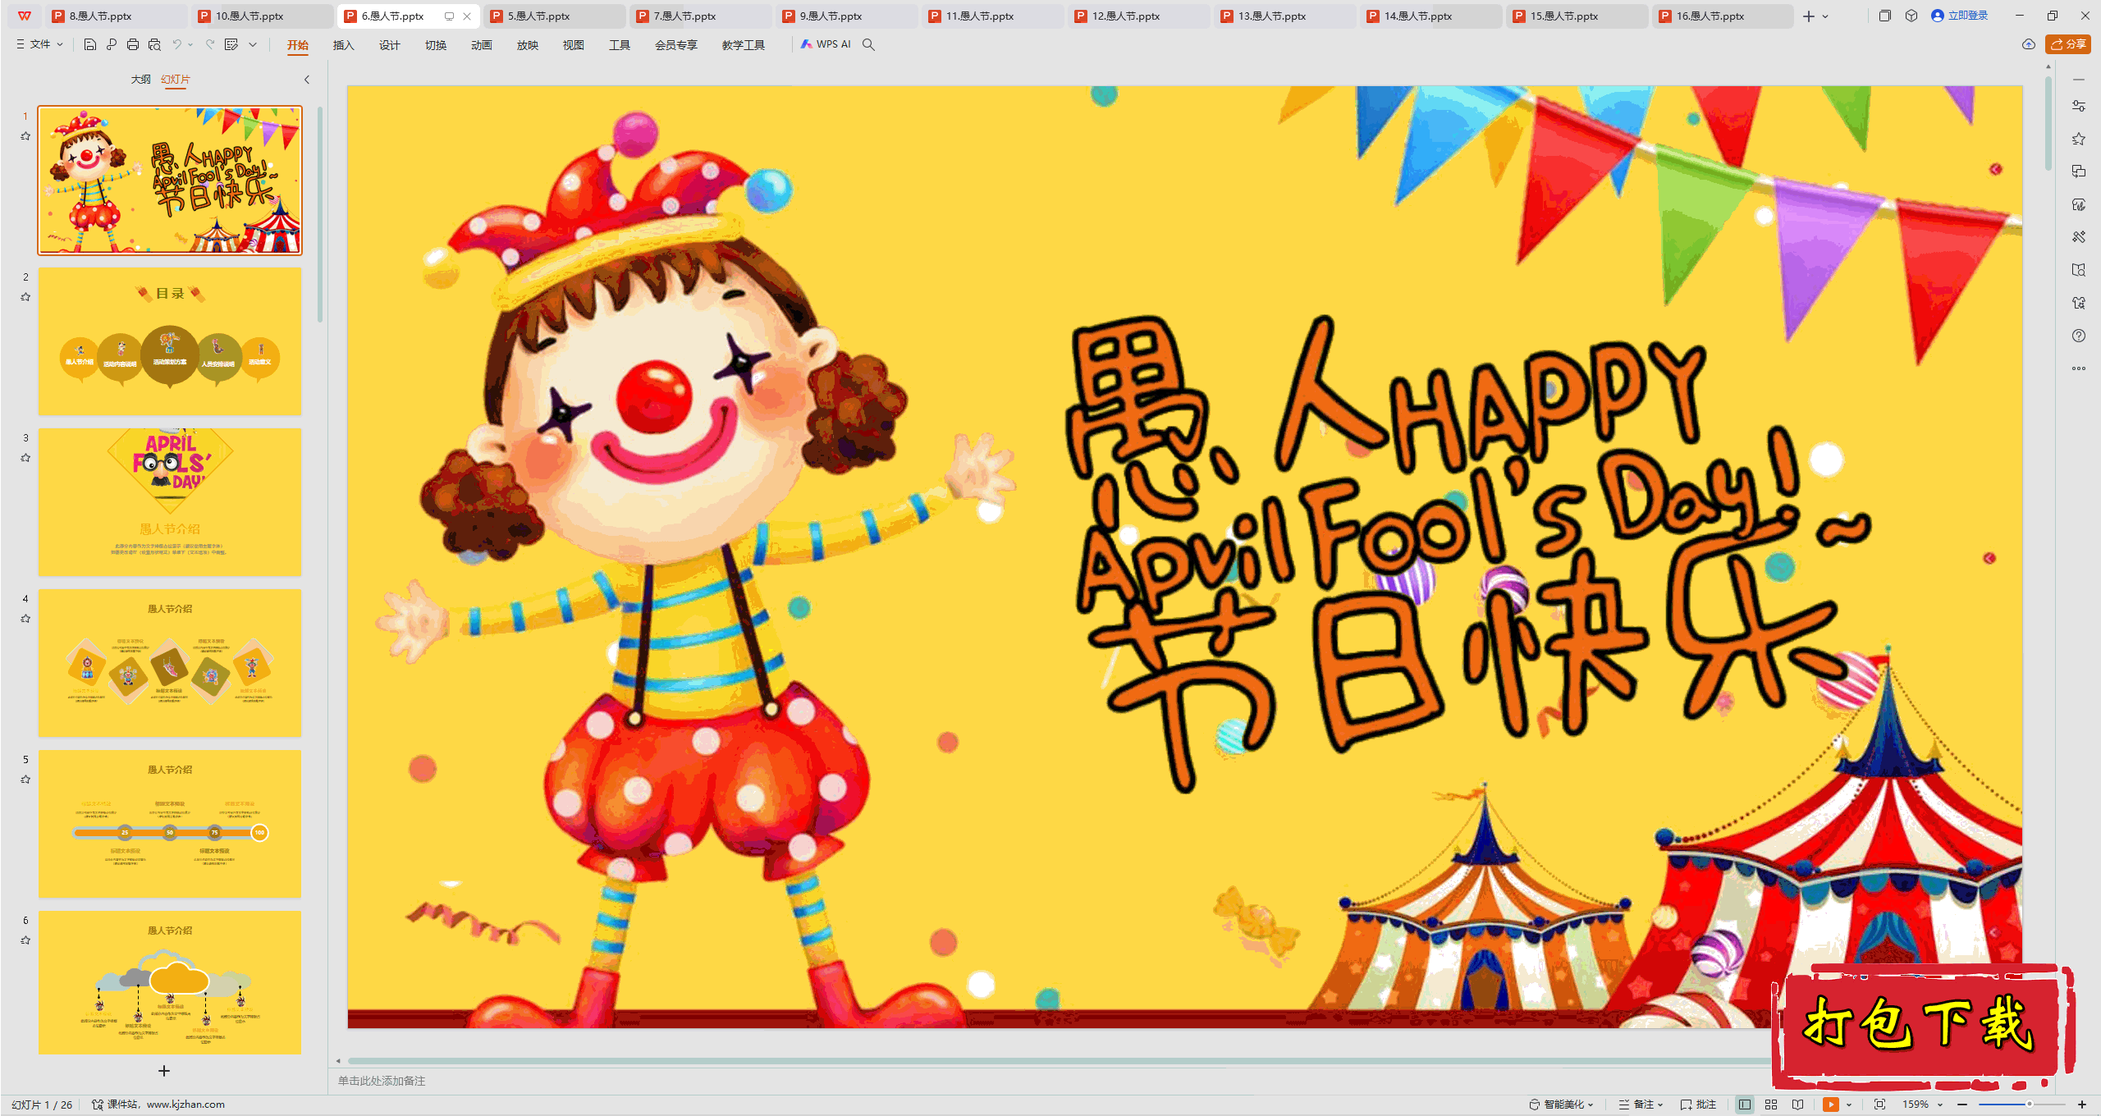The width and height of the screenshot is (2101, 1116).
Task: Expand the quick toolbar customize chevron
Action: (253, 44)
